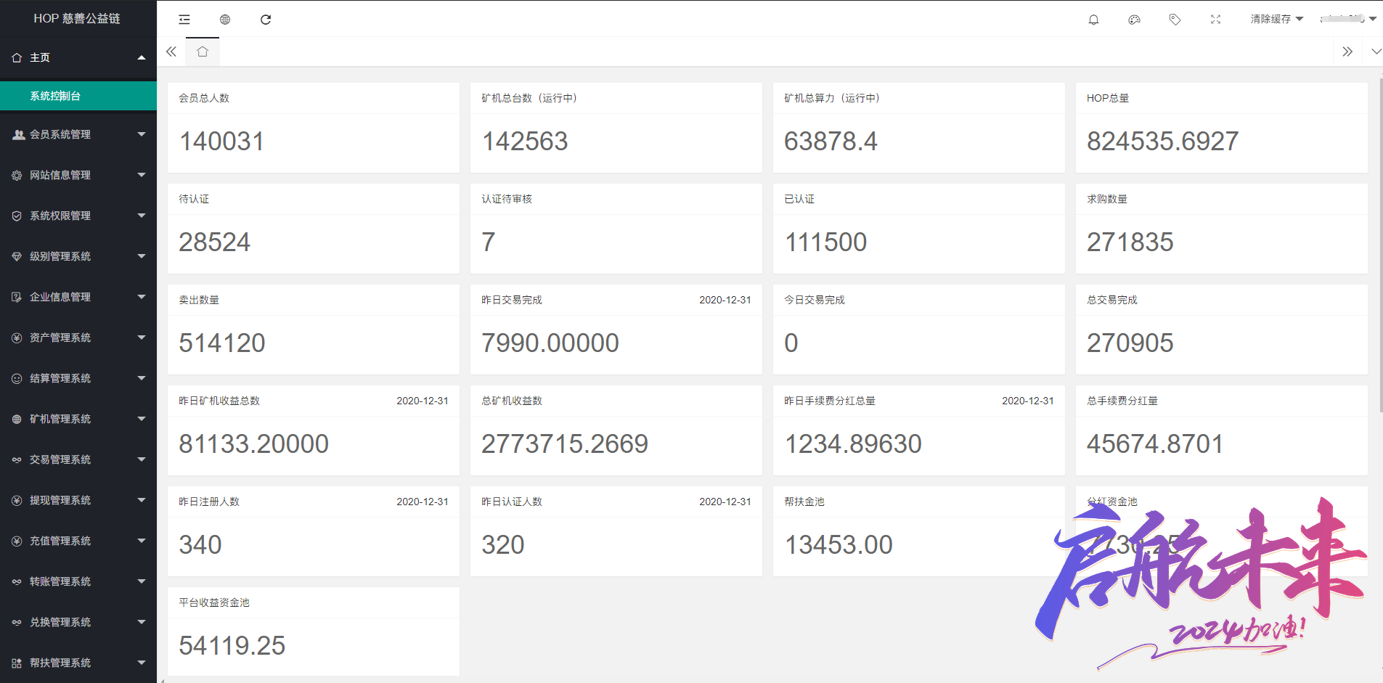Expand the 结算管理系统 arrow
Image resolution: width=1383 pixels, height=683 pixels.
(142, 378)
